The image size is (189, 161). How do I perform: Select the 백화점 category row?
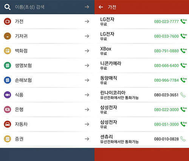pos(47,51)
